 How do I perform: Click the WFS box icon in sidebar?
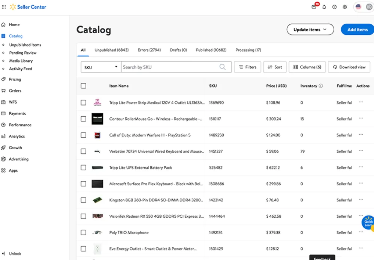pyautogui.click(x=3, y=102)
